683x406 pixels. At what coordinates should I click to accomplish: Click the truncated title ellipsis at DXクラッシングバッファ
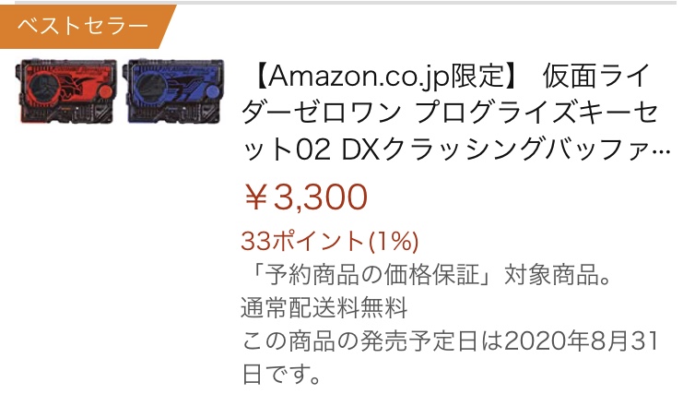[x=661, y=150]
